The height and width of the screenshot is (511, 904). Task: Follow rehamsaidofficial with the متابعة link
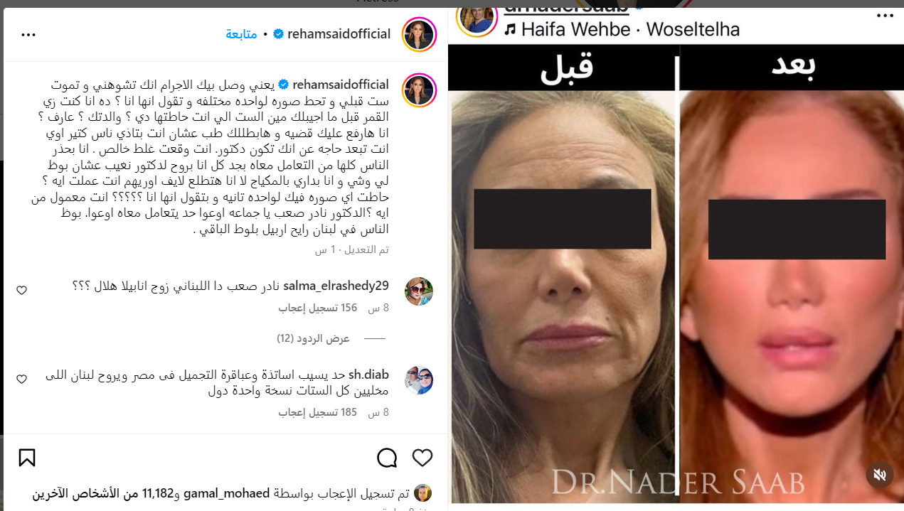coord(241,34)
